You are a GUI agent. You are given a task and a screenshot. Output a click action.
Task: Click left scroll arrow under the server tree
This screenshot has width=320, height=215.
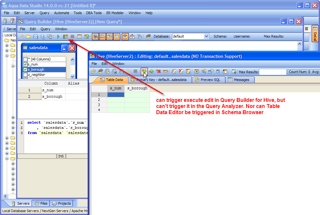[x=5, y=196]
